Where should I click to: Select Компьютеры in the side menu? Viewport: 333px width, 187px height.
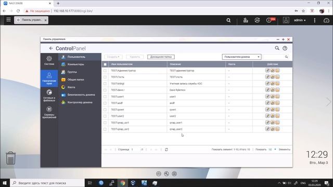(x=80, y=64)
